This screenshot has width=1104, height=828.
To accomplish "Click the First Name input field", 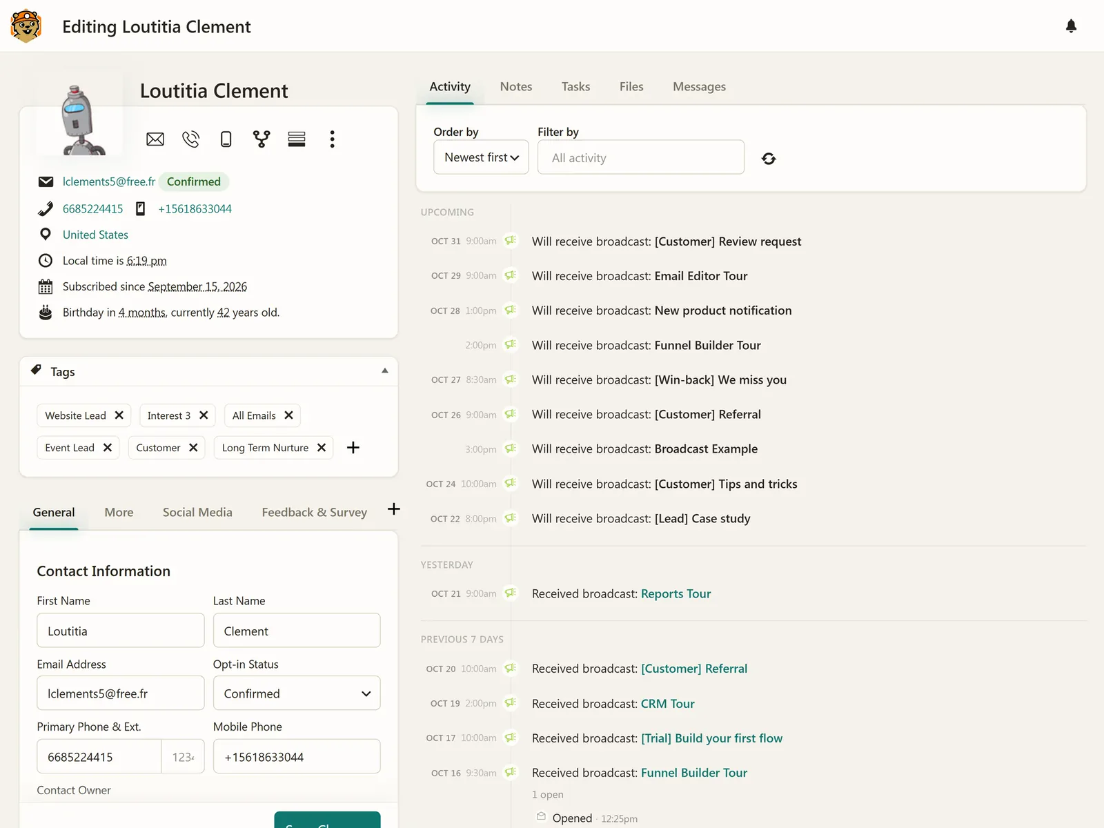I will point(121,631).
